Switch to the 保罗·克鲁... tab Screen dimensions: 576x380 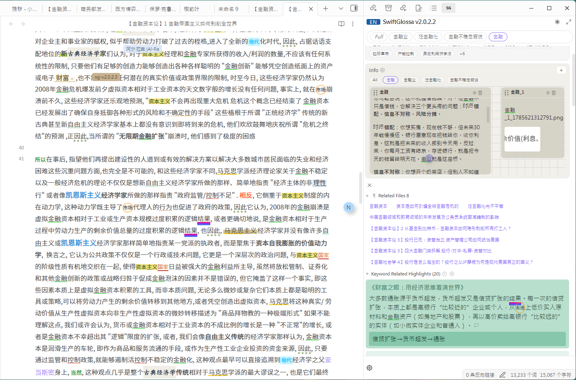coord(162,9)
